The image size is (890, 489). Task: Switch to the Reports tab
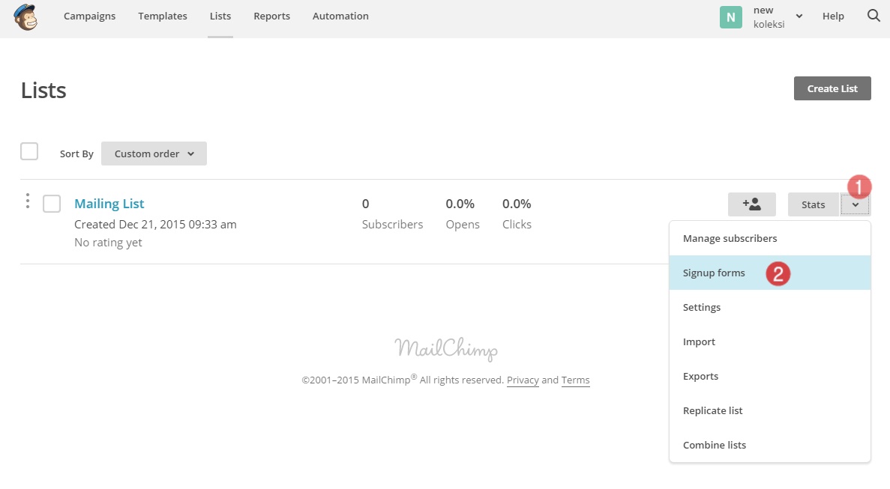click(x=272, y=16)
